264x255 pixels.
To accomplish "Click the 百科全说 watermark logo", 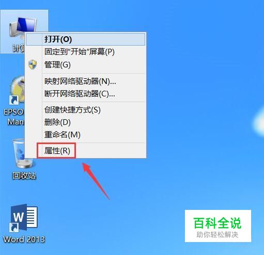I will pos(218,226).
